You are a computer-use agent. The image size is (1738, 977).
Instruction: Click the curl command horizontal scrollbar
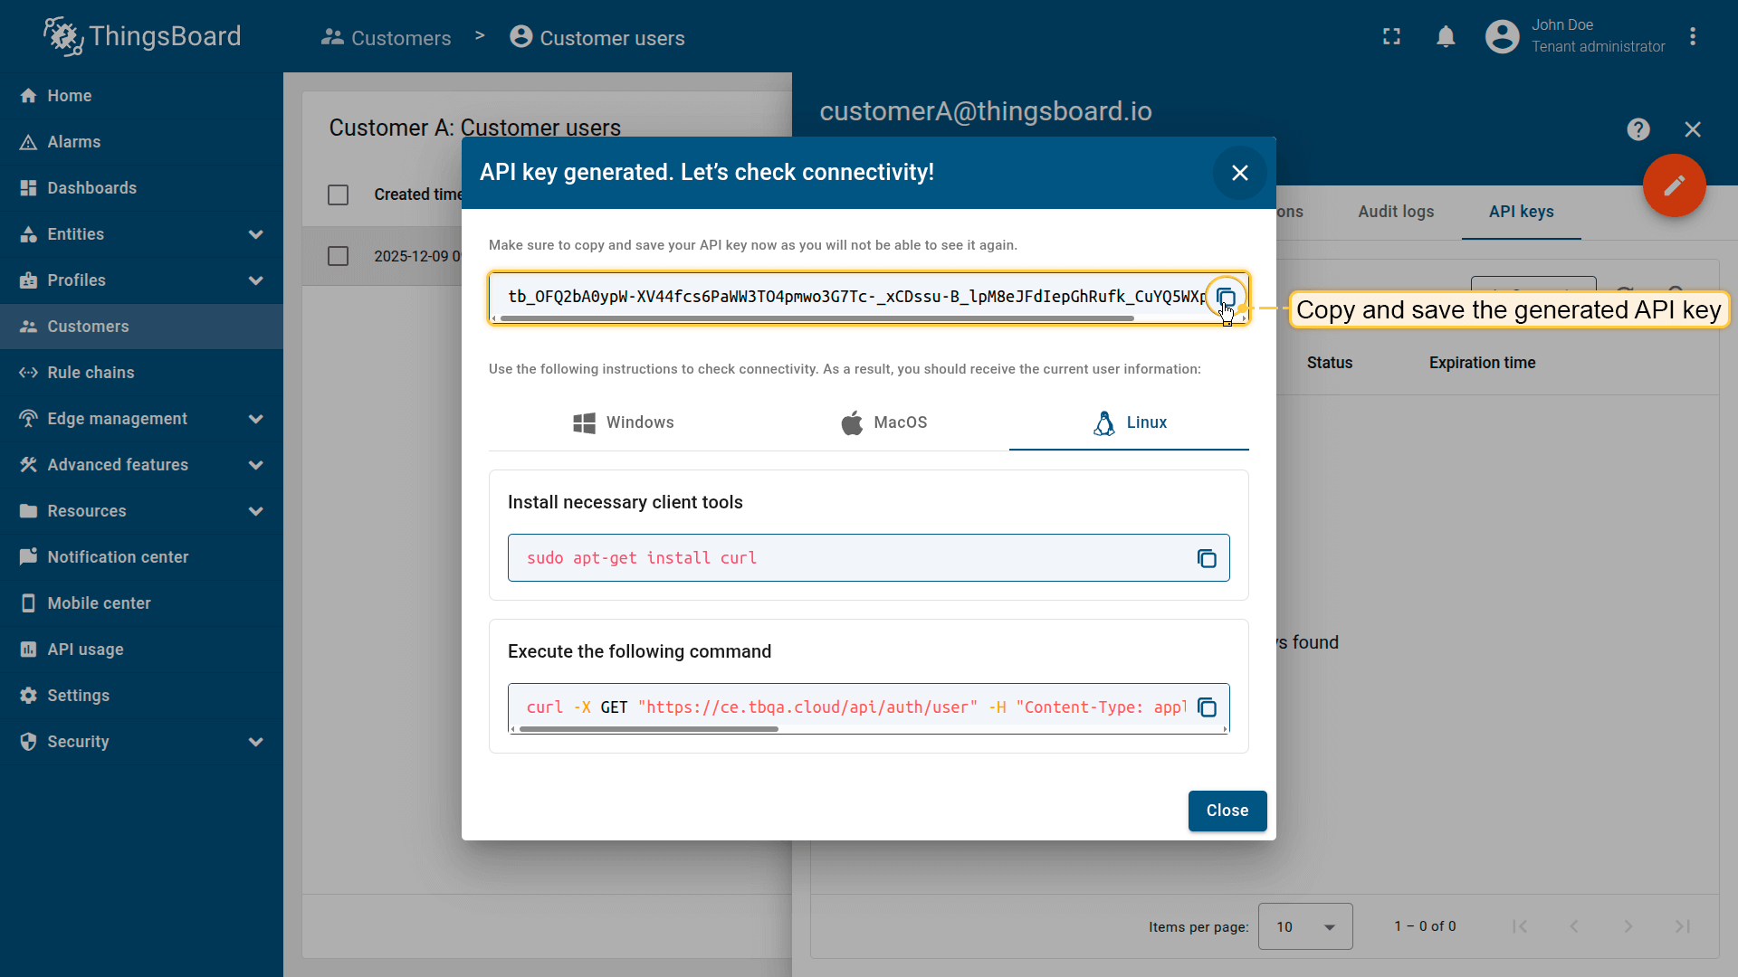tap(648, 729)
